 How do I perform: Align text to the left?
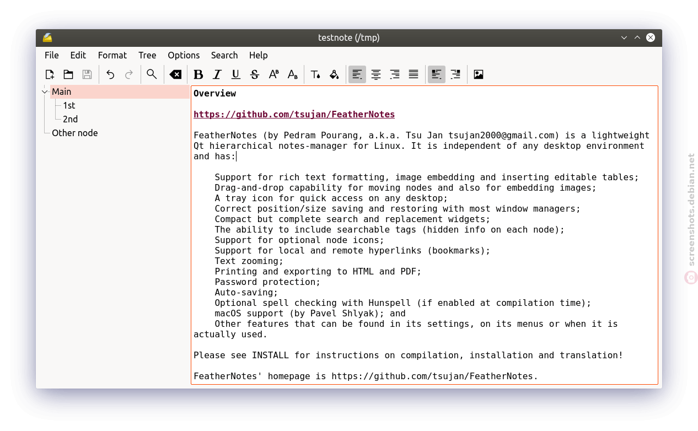coord(357,74)
